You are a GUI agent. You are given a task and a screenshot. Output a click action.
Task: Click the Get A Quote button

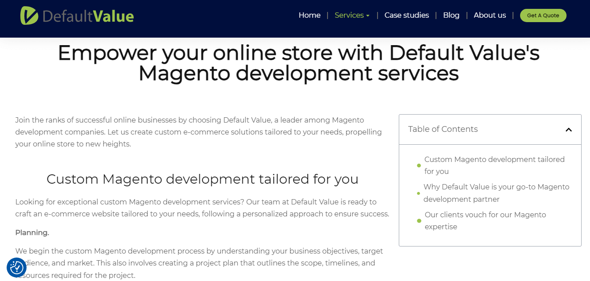[543, 15]
